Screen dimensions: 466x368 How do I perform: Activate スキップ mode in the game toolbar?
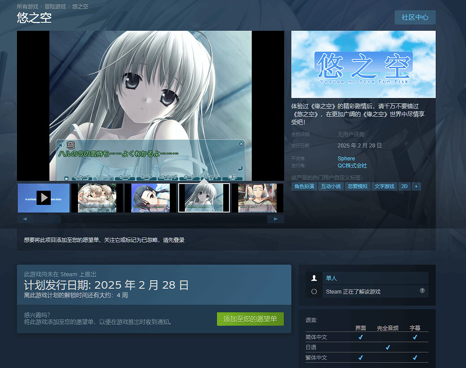tap(211, 178)
